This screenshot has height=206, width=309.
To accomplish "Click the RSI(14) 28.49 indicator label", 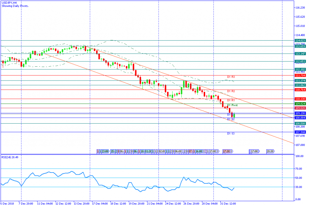I will 10,157.
